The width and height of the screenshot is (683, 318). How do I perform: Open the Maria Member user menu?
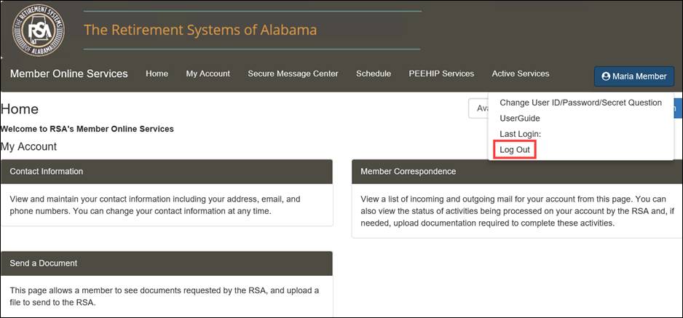coord(633,76)
